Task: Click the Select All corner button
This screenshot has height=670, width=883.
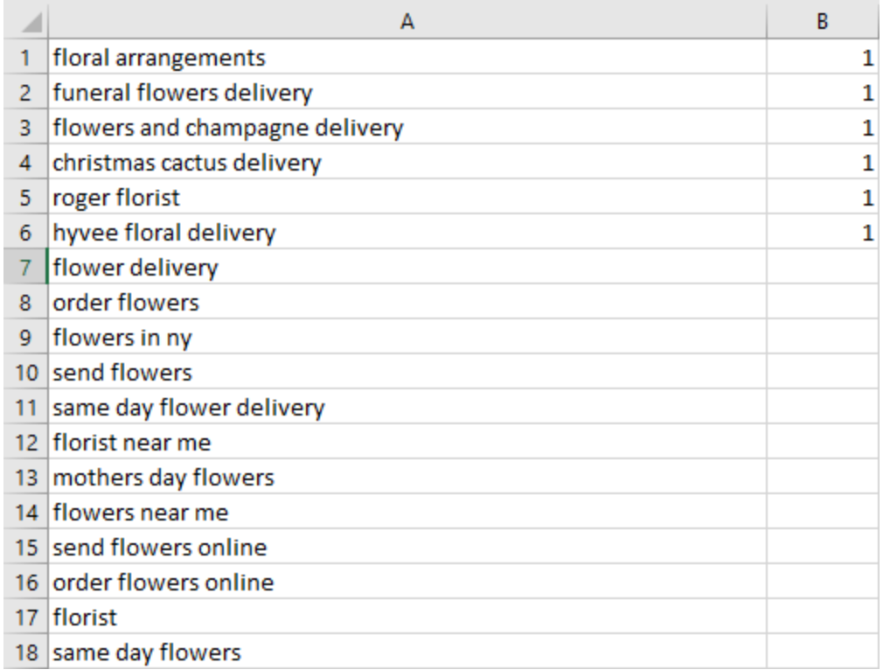Action: (19, 18)
